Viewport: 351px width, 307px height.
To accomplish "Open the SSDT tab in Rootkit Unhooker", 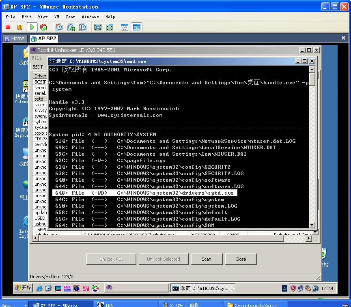I will tap(38, 67).
